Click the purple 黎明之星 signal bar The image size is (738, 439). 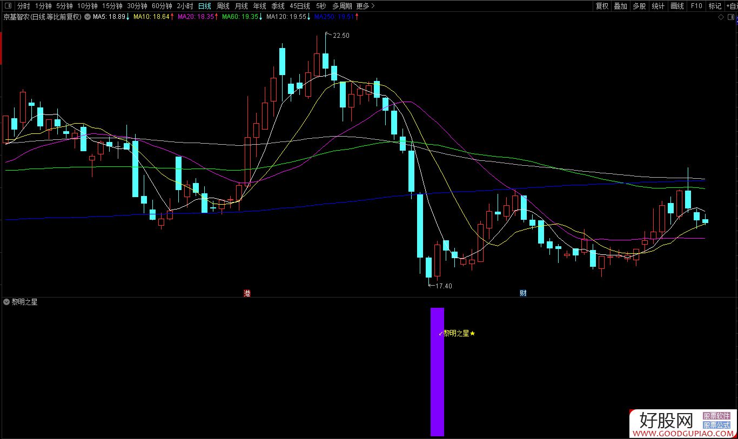point(437,372)
